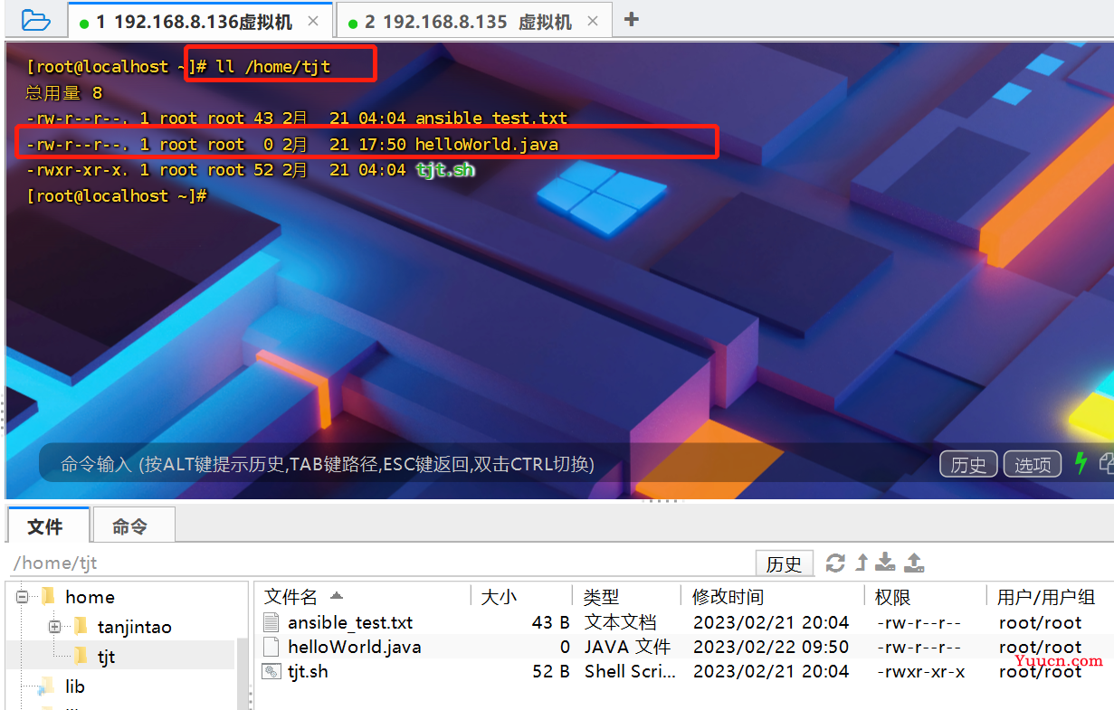Click the download file icon
Image resolution: width=1114 pixels, height=710 pixels.
click(x=886, y=563)
